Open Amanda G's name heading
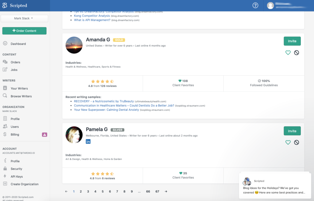 [98, 40]
